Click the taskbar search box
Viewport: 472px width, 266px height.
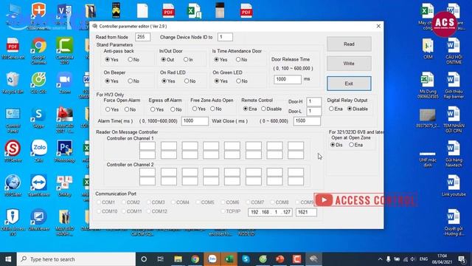click(x=76, y=259)
